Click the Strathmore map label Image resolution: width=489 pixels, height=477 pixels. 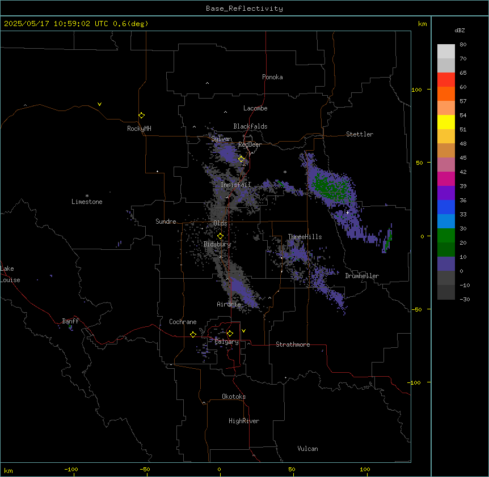(x=293, y=344)
